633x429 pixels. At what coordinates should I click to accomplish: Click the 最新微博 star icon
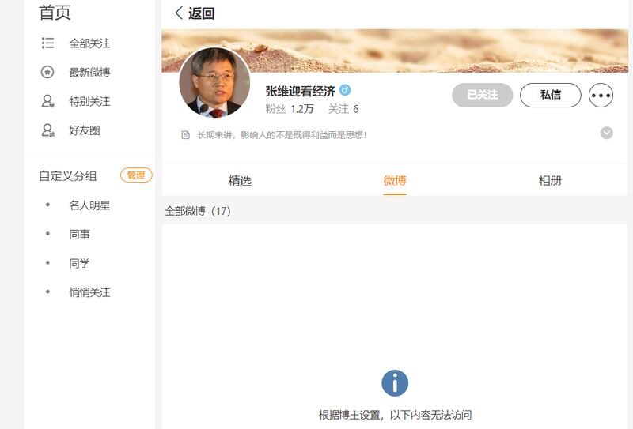click(47, 73)
